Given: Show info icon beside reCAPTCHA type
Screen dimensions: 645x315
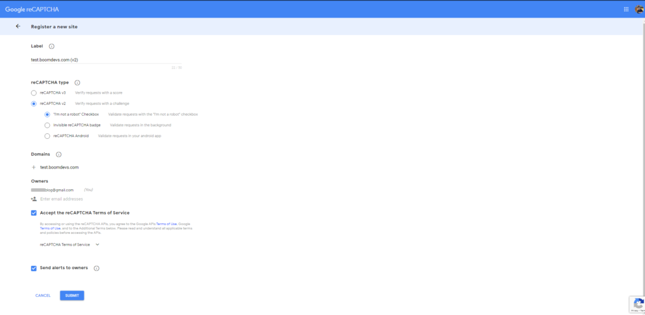Looking at the screenshot, I should [77, 82].
